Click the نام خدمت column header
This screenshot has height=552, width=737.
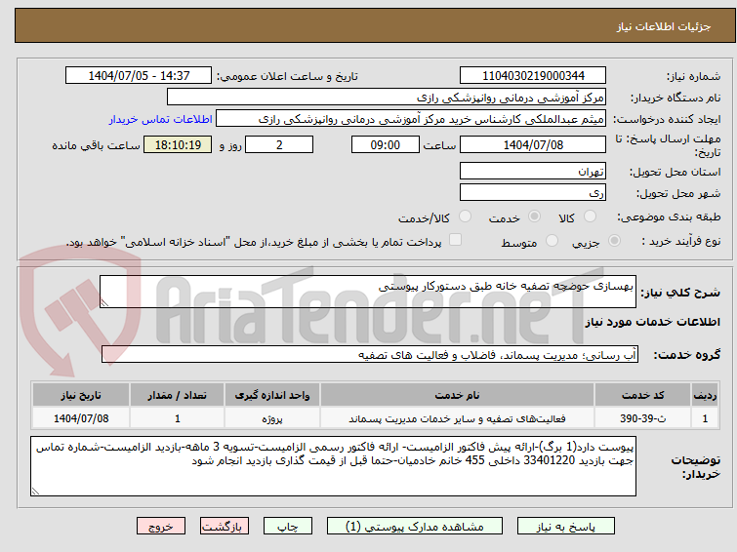(x=457, y=395)
